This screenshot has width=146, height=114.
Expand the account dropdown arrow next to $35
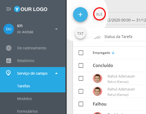point(56,29)
